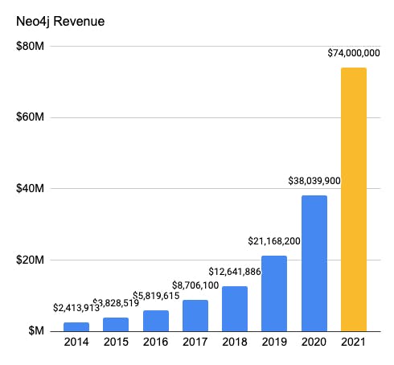Click the 2014 year label
394x365 pixels.
(76, 342)
